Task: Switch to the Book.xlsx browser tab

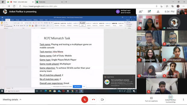Action: click(49, 2)
